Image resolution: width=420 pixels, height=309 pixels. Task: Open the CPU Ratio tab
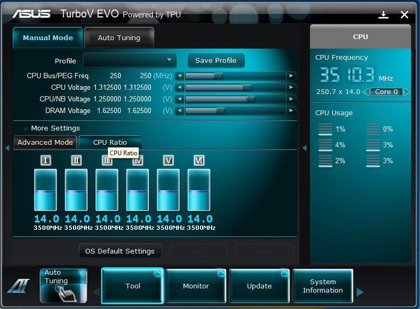(110, 142)
